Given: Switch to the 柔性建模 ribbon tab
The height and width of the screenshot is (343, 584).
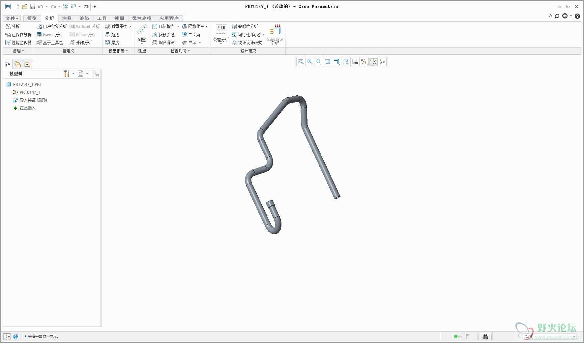Looking at the screenshot, I should click(142, 18).
